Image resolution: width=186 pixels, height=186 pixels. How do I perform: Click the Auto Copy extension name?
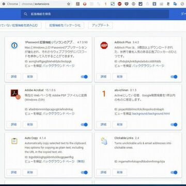tap(31, 138)
